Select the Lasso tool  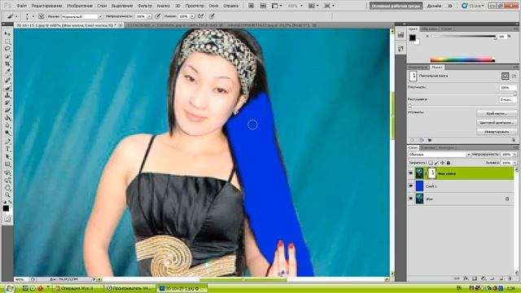point(7,49)
